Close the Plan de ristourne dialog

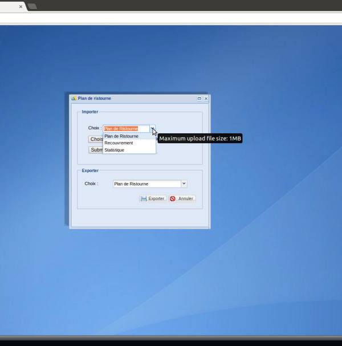point(206,99)
